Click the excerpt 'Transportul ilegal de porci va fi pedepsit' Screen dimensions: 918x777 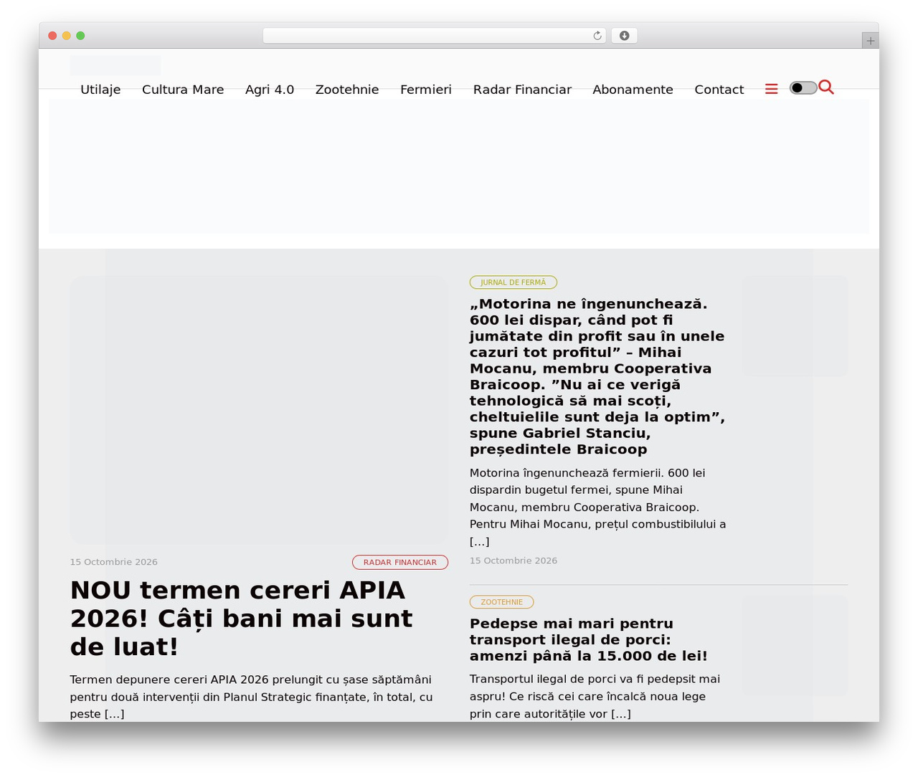(x=595, y=696)
